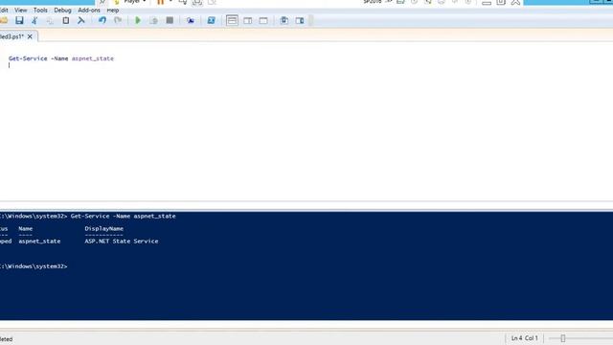Minimize the VMware Player window
This screenshot has width=613, height=345.
487,2
